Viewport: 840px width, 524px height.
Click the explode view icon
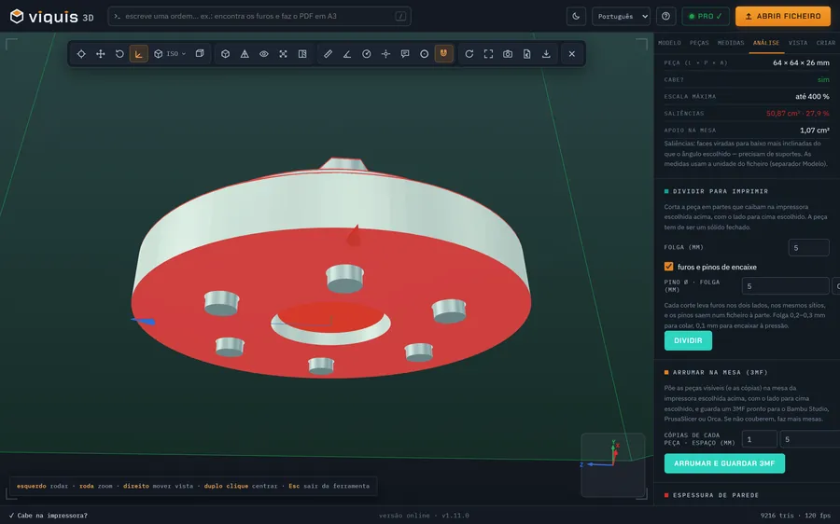coord(284,53)
